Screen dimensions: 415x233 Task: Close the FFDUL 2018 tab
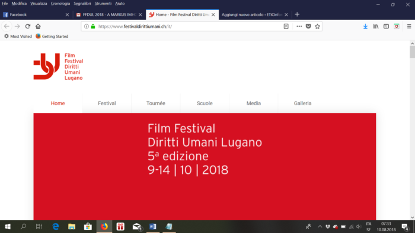coord(141,15)
